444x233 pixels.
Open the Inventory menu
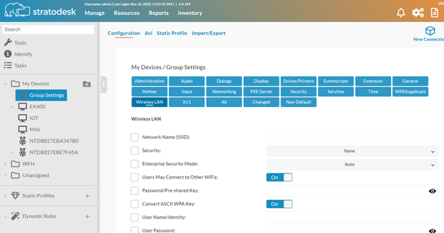190,13
